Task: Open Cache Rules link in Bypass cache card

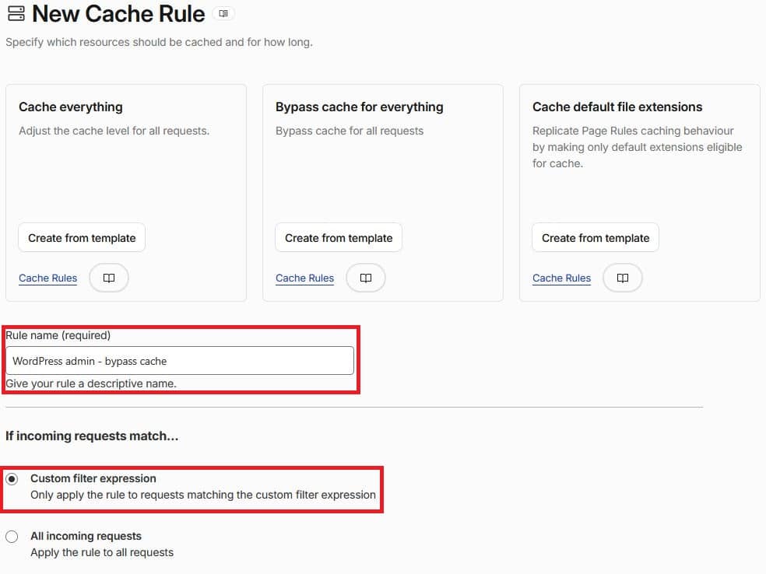Action: coord(305,278)
